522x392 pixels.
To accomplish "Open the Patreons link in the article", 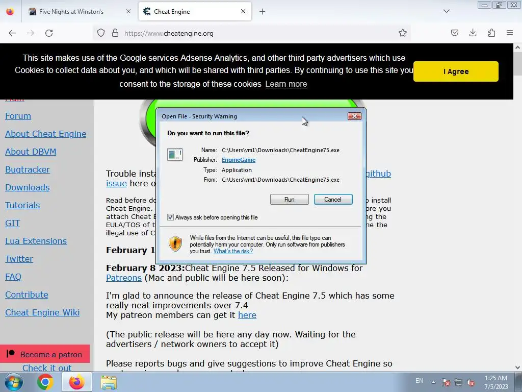I will (124, 278).
